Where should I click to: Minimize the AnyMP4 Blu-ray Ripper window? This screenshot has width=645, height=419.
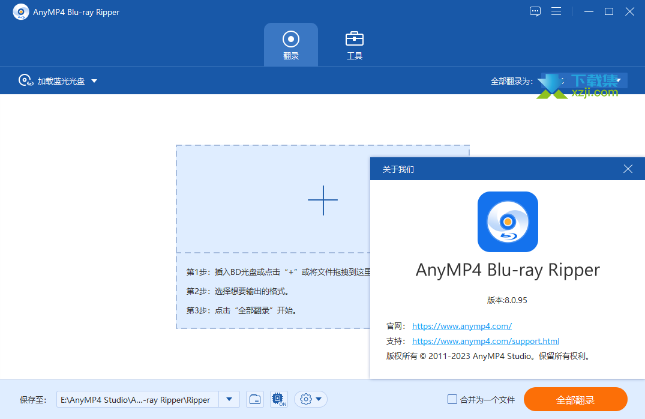point(589,11)
